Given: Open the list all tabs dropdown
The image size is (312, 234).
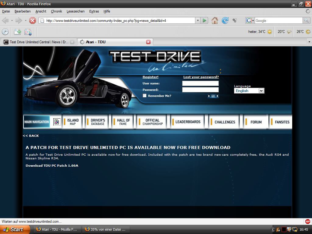Looking at the screenshot, I should [x=309, y=42].
